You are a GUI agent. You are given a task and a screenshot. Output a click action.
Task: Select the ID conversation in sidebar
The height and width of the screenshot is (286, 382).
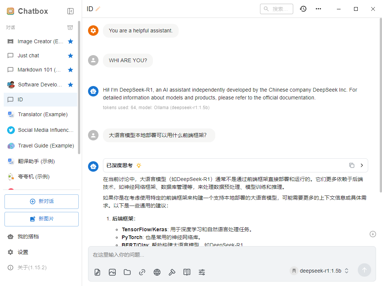pos(40,99)
